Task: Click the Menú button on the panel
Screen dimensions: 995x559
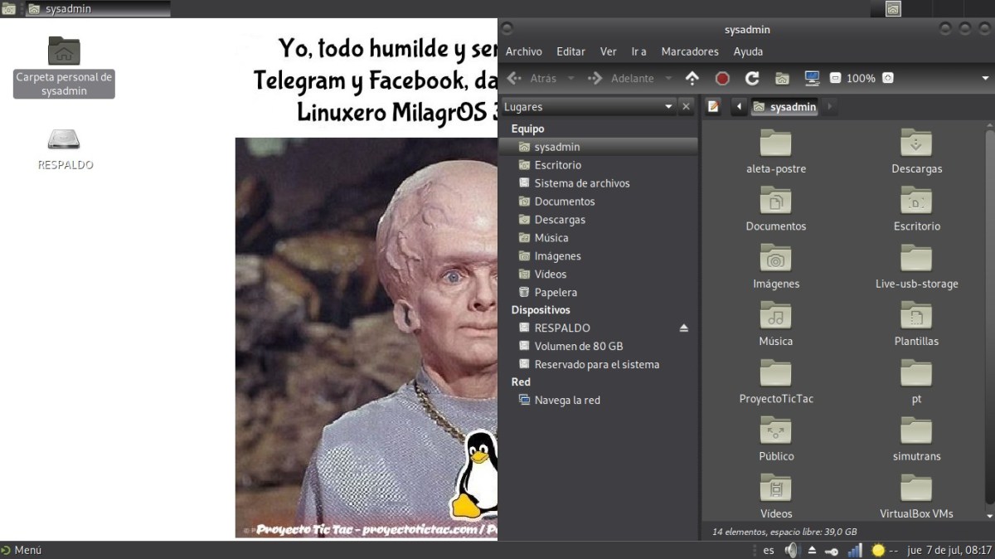Action: (x=22, y=550)
